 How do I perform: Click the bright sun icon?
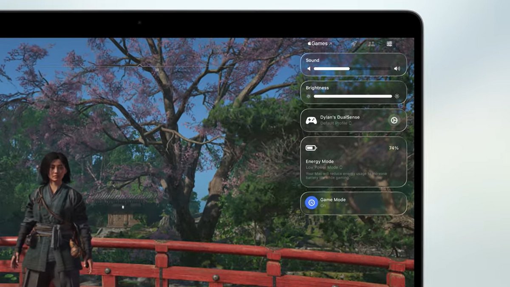(397, 97)
